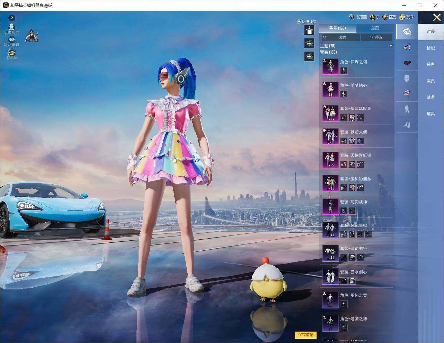The height and width of the screenshot is (343, 444).
Task: Open the hat/headwear category icon
Action: 407,63
